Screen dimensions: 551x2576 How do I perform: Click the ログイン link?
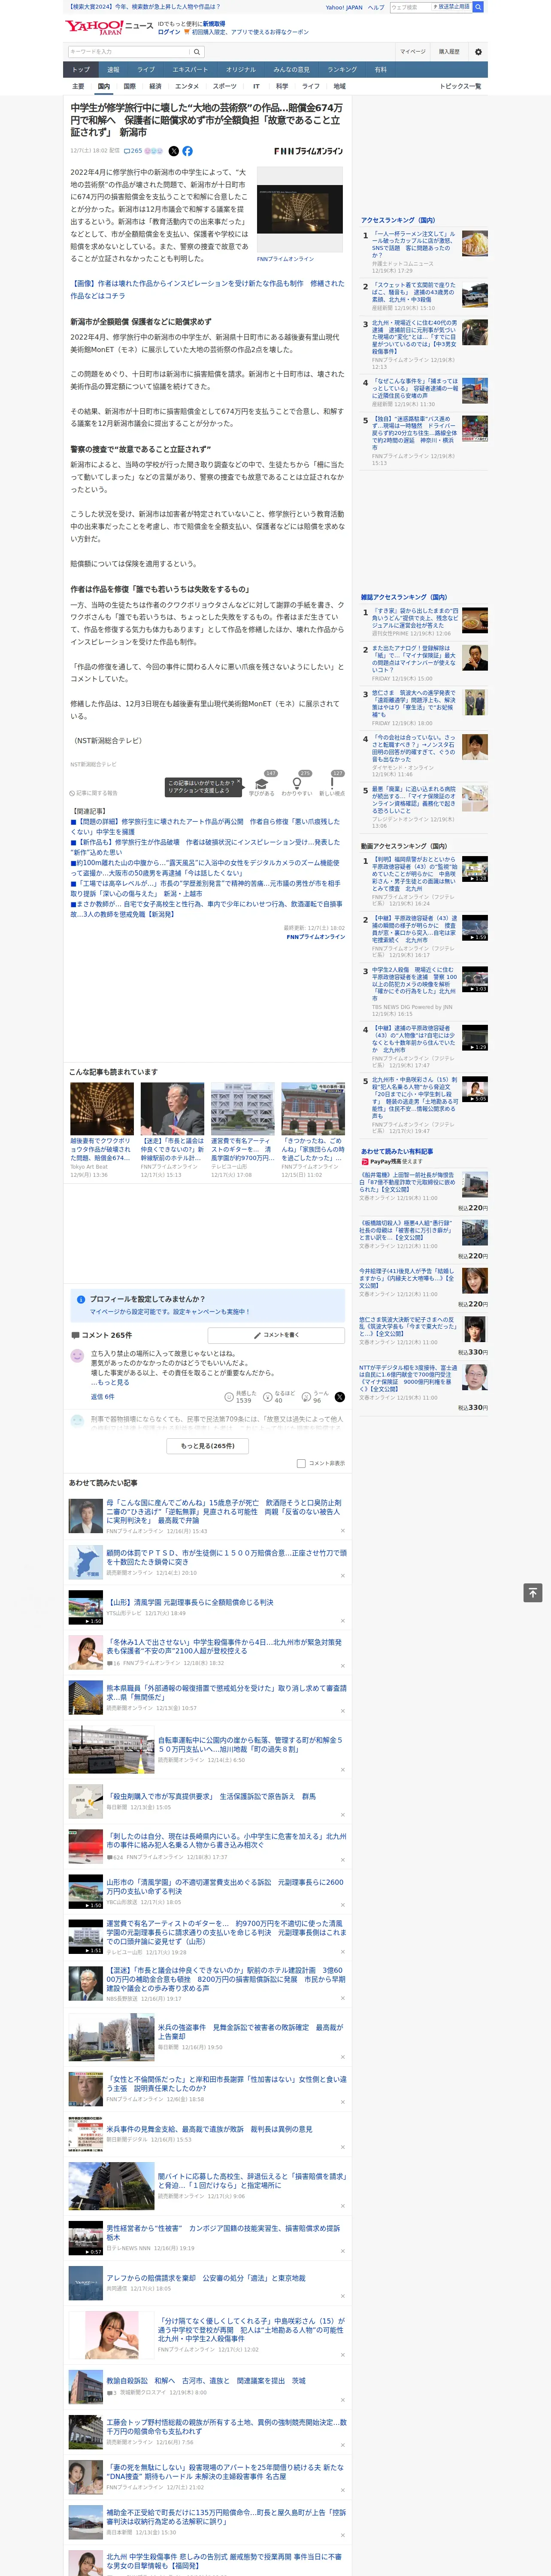(x=169, y=32)
